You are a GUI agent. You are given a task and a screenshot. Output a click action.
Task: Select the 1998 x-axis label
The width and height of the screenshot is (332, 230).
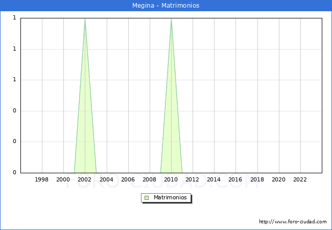click(x=42, y=179)
